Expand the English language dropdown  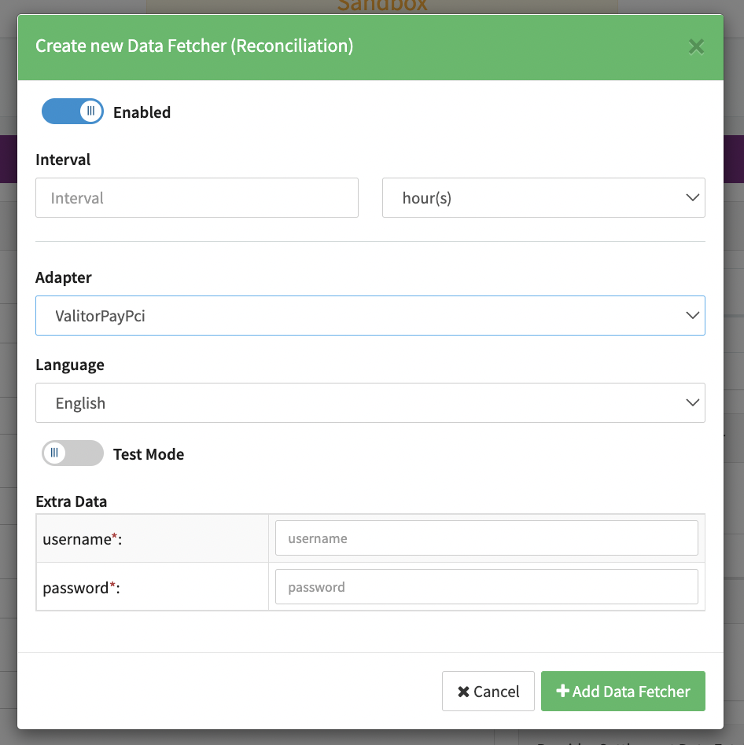(370, 402)
